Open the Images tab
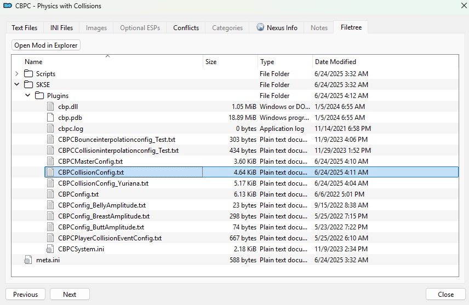This screenshot has width=469, height=305. pyautogui.click(x=96, y=28)
